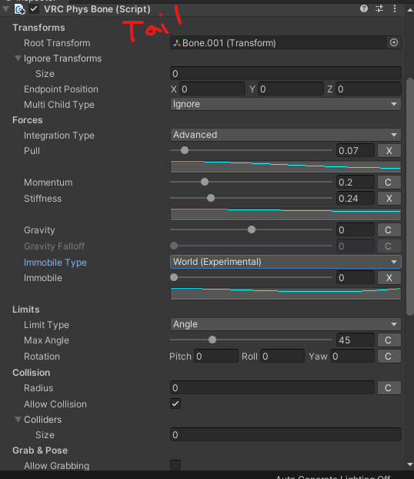This screenshot has height=479, width=414.
Task: Click the Colliders Size field
Action: coord(285,434)
